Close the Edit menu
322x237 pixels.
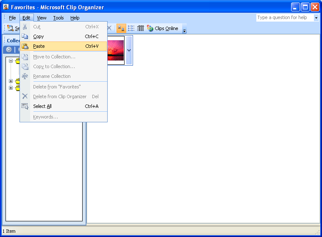(26, 18)
